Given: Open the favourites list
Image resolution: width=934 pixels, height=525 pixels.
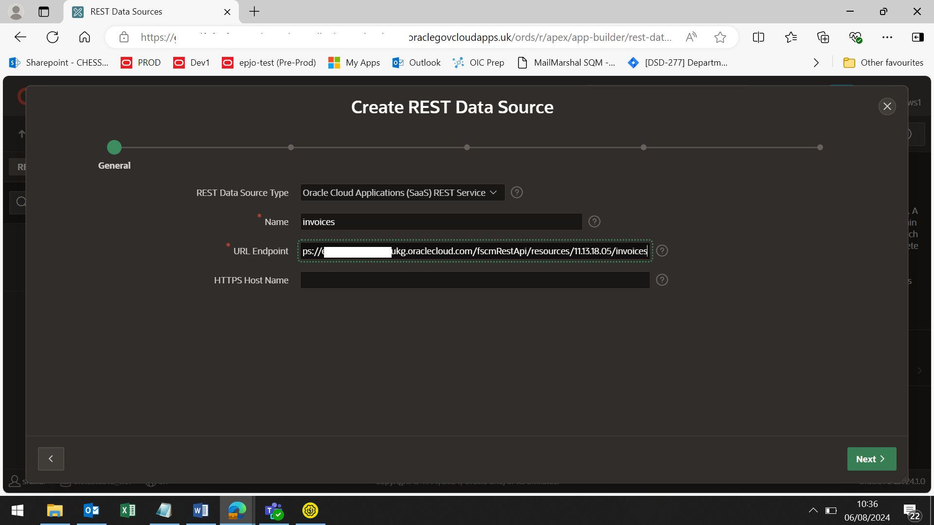Looking at the screenshot, I should [791, 37].
